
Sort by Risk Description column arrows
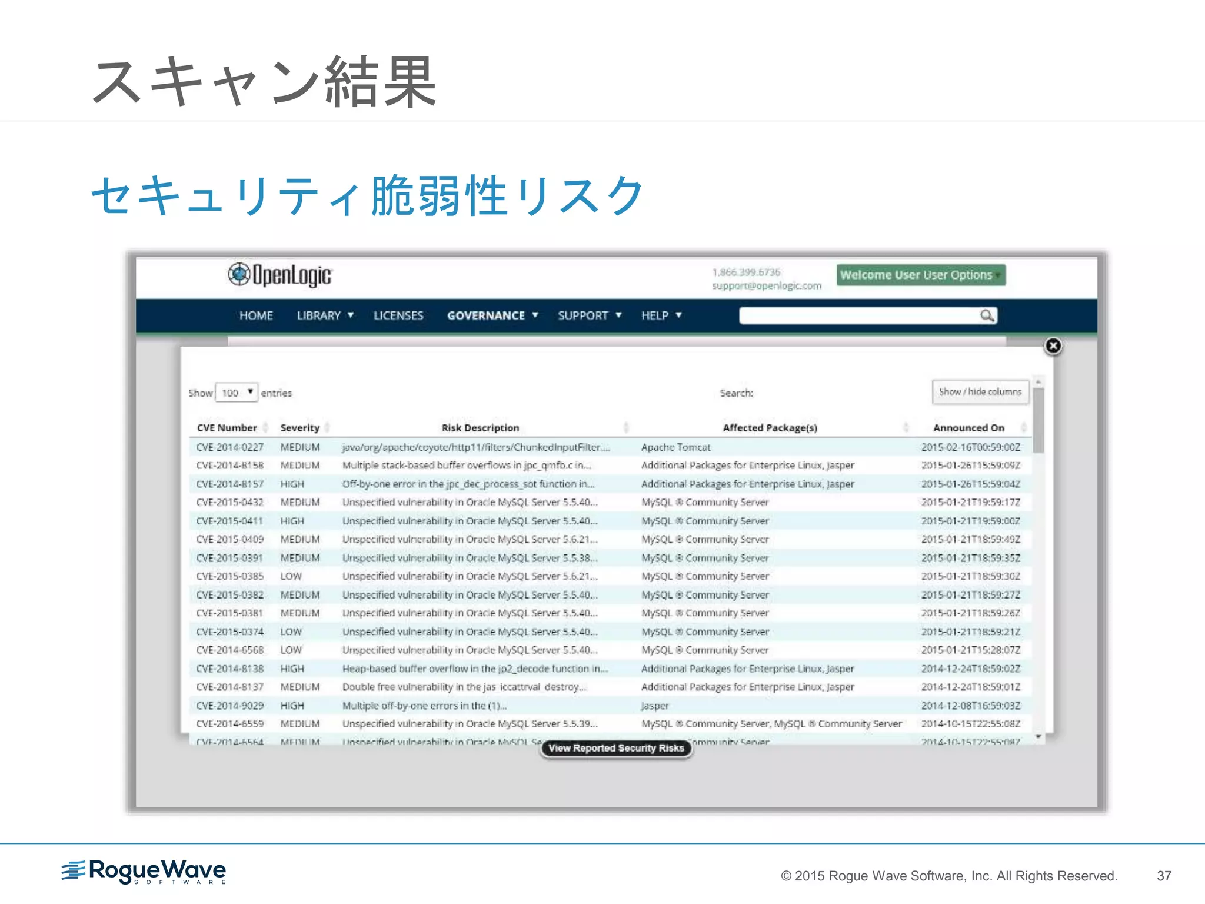(x=626, y=427)
